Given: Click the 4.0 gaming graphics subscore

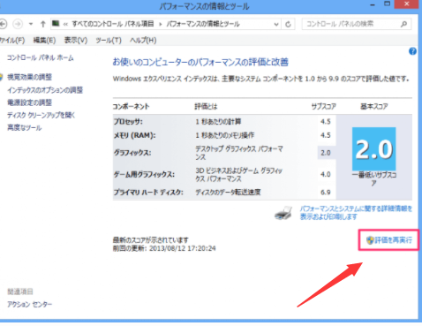Looking at the screenshot, I should point(326,174).
